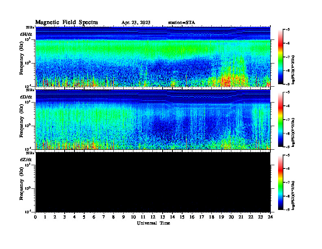Image resolution: width=322 pixels, height=249 pixels.
Task: Click the -7 tick on the dH/dt color scale
Action: pos(288,57)
